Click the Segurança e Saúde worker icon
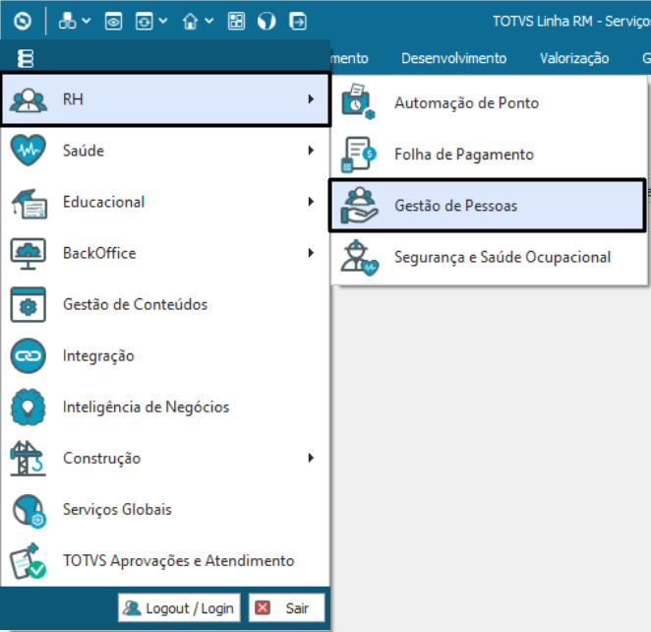This screenshot has height=632, width=651. [359, 258]
